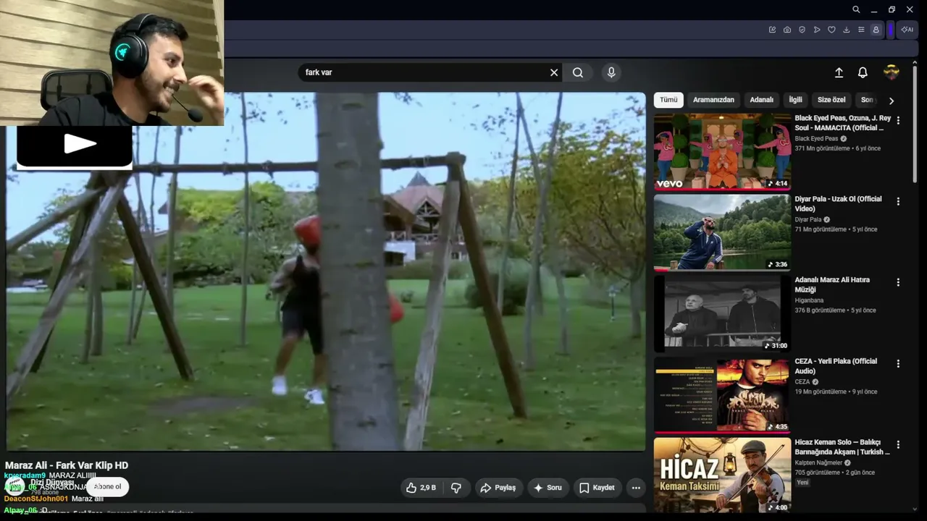Click the Diyar Pala channel name under Uzak Ol
Viewport: 927px width, 521px height.
coord(808,219)
